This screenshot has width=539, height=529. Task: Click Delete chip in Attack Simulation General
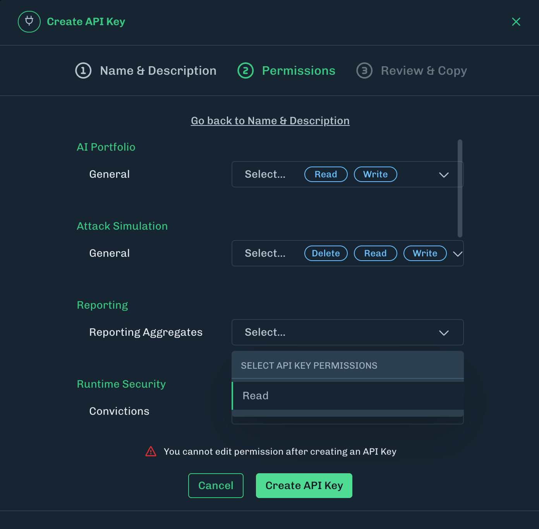(x=326, y=253)
